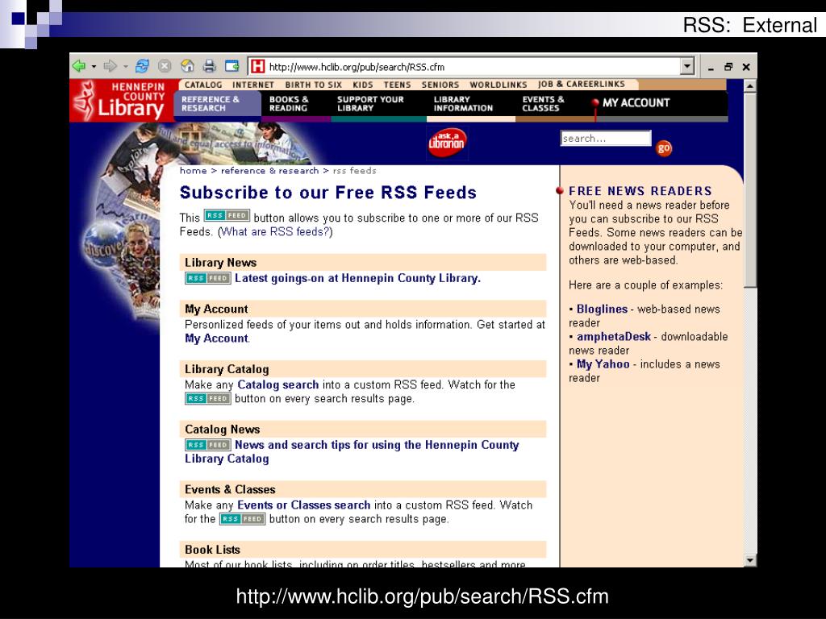Image resolution: width=826 pixels, height=619 pixels.
Task: Click the toolbar icon next to Print
Action: coord(232,66)
